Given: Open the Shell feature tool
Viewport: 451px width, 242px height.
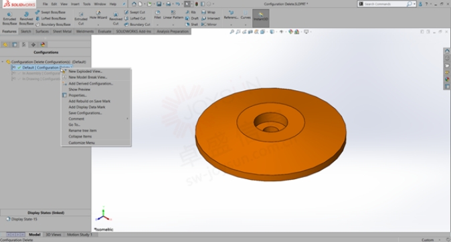Looking at the screenshot, I should [191, 25].
